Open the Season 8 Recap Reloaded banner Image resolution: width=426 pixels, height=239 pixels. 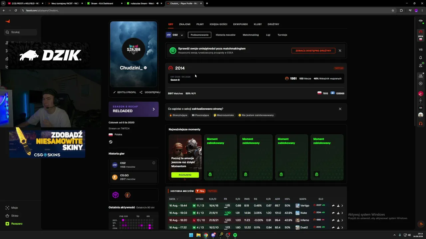point(133,109)
